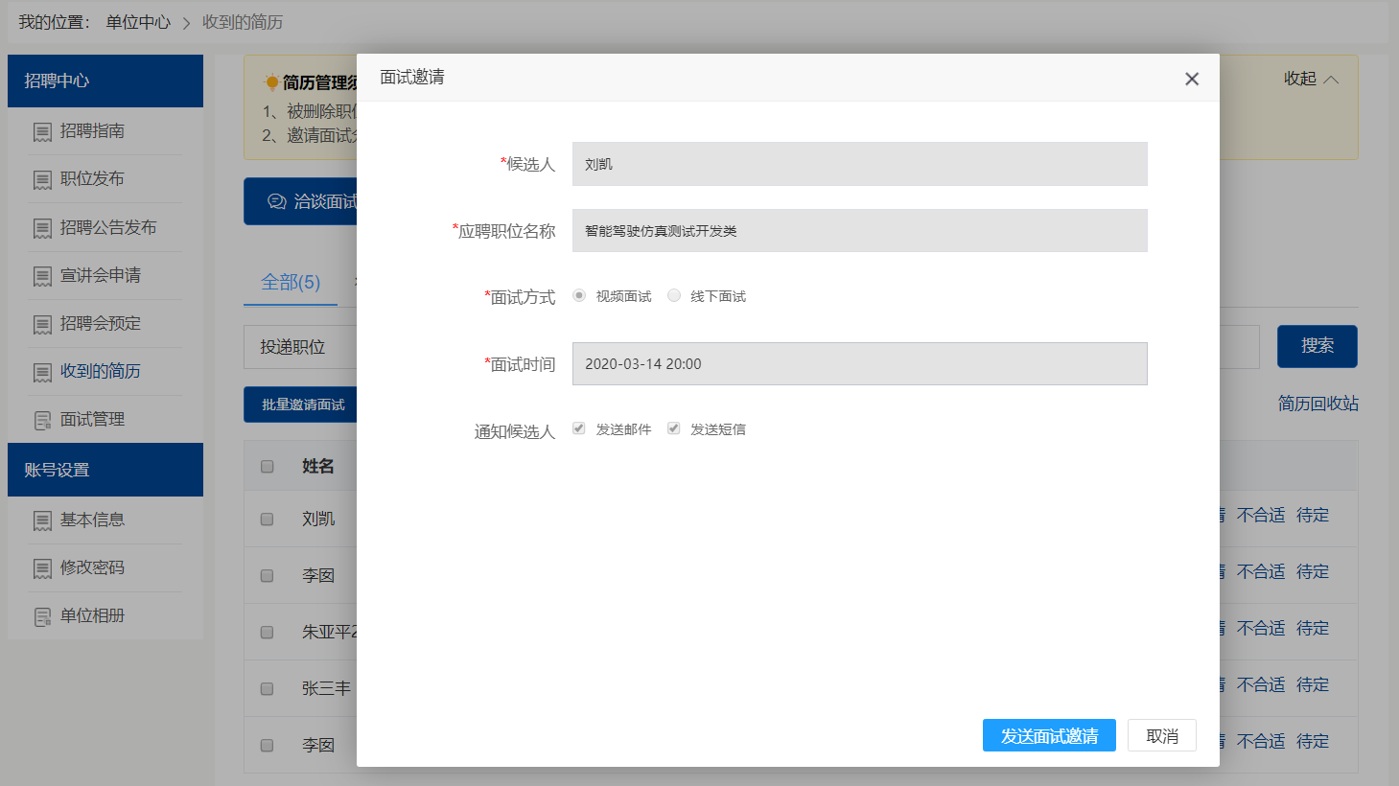The height and width of the screenshot is (786, 1399).
Task: Open 收到的简历 in the sidebar
Action: [100, 371]
